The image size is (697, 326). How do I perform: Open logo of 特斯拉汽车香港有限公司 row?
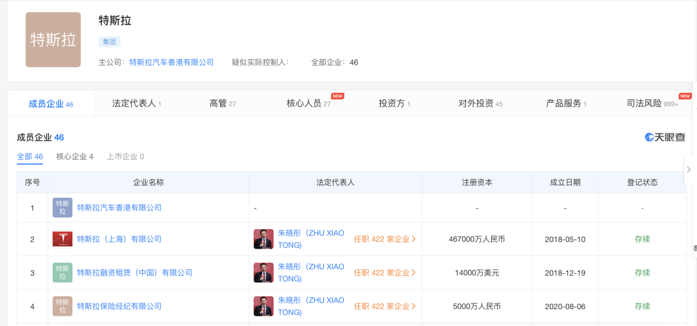[62, 208]
